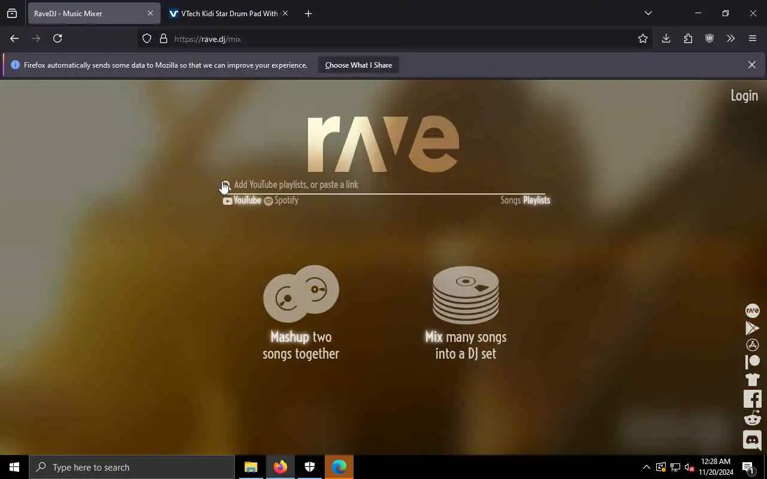List all tabs dropdown arrow
Image resolution: width=767 pixels, height=479 pixels.
(648, 13)
